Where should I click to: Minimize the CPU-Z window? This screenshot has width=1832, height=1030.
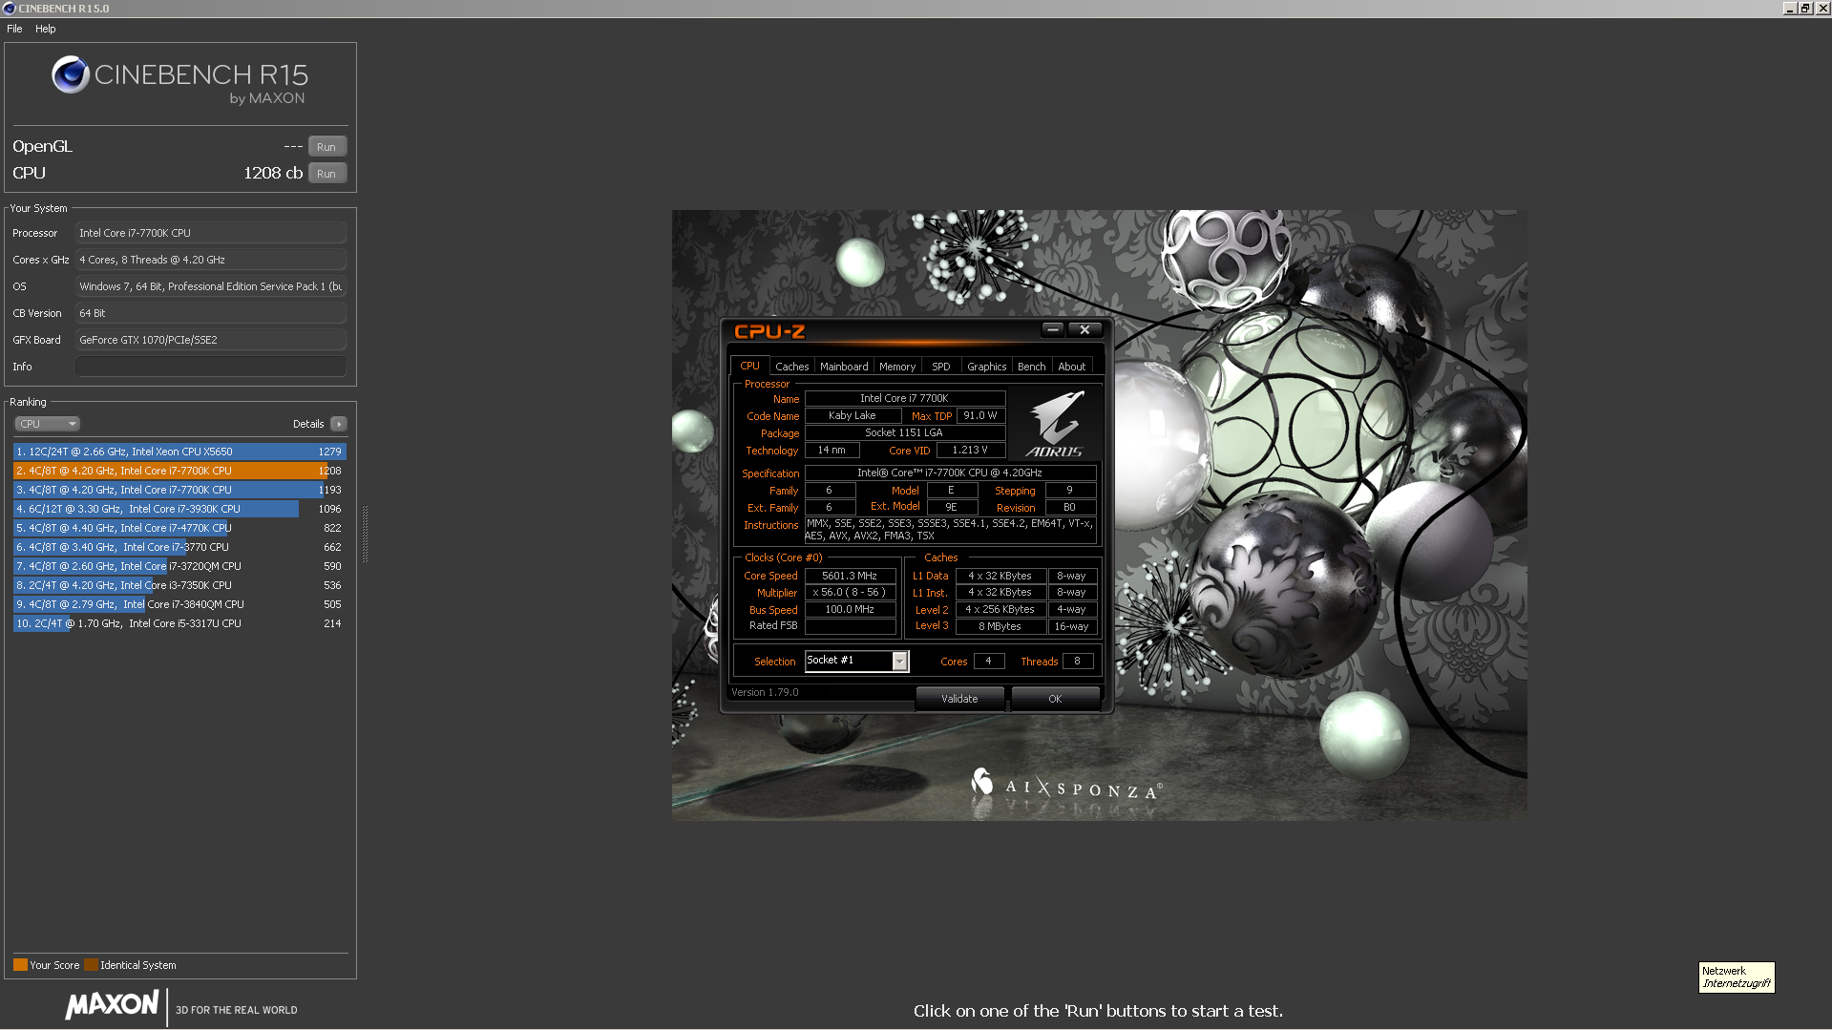point(1053,329)
